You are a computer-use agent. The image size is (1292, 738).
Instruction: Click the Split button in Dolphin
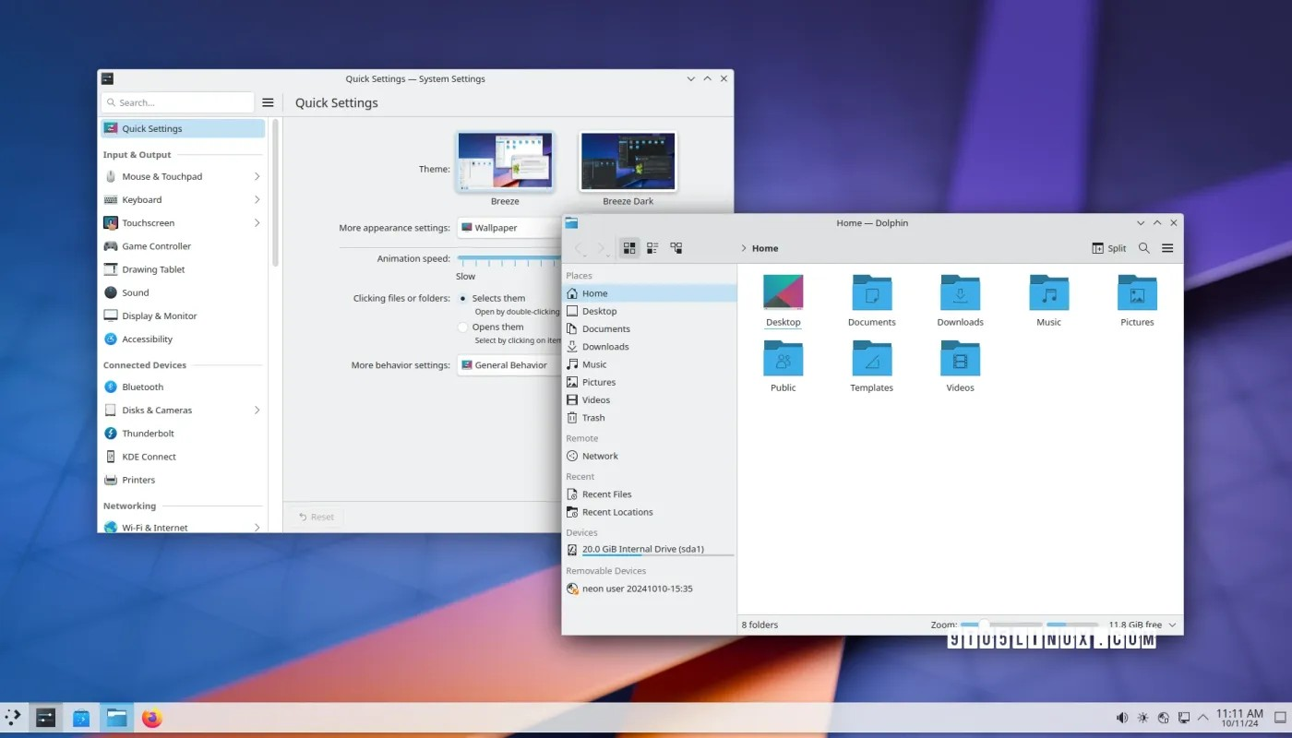(x=1107, y=247)
